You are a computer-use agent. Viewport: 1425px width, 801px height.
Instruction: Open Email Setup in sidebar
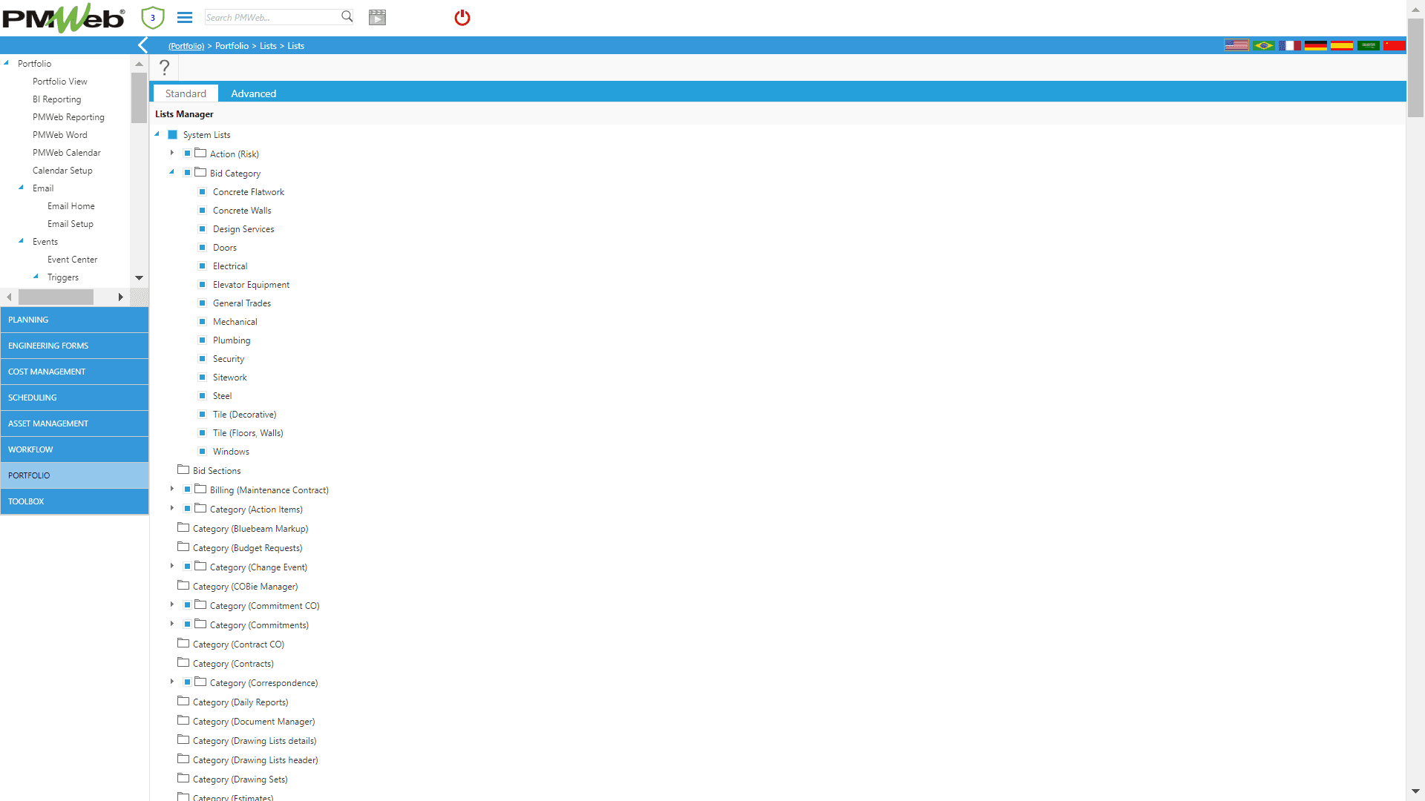71,224
